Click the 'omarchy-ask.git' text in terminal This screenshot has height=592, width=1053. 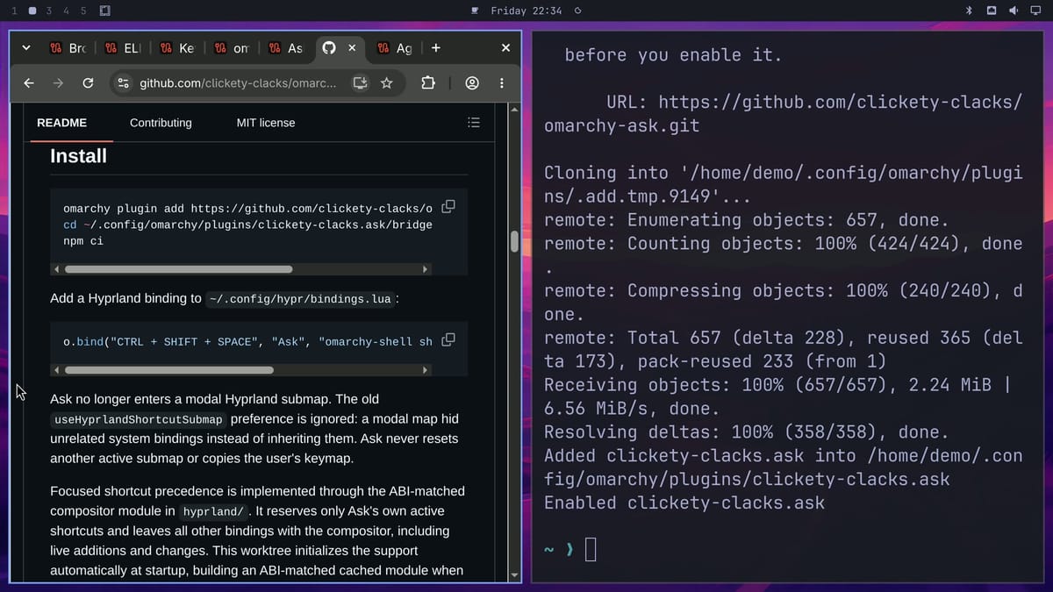click(622, 125)
